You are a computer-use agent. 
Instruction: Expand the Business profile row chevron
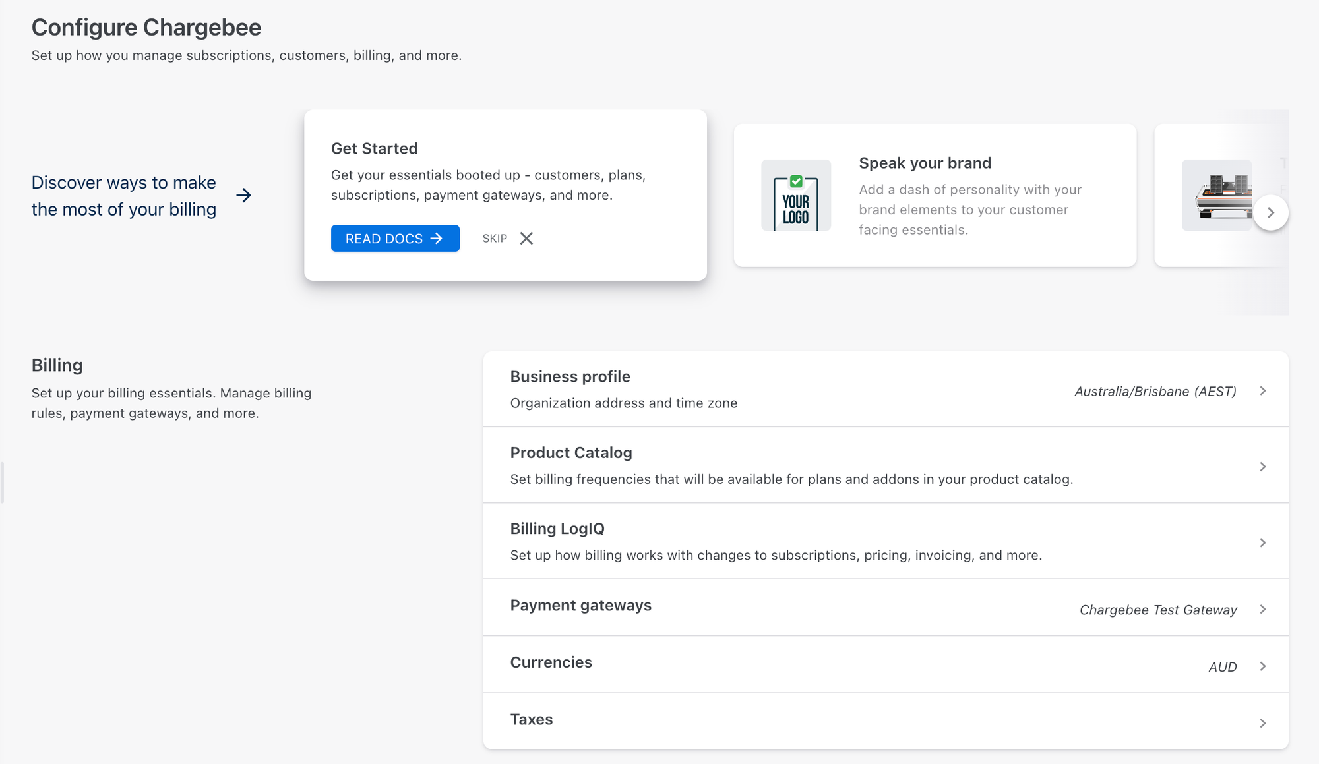pyautogui.click(x=1262, y=391)
